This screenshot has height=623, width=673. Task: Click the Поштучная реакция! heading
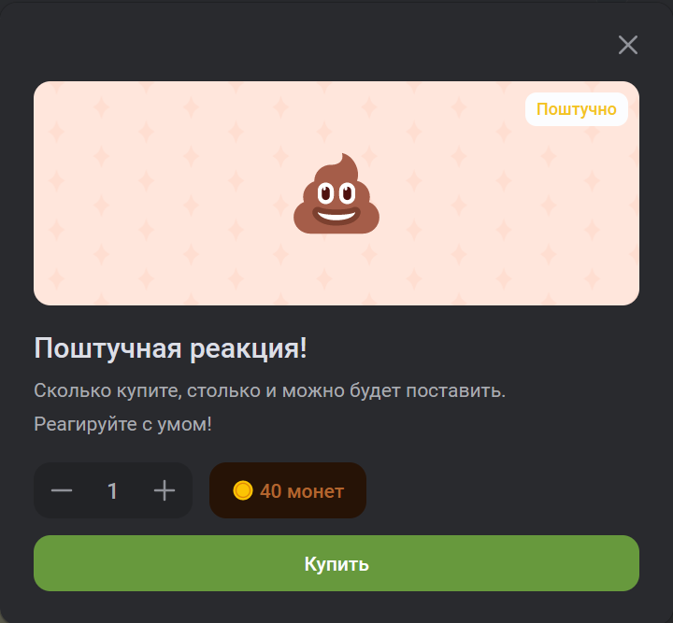pyautogui.click(x=170, y=347)
